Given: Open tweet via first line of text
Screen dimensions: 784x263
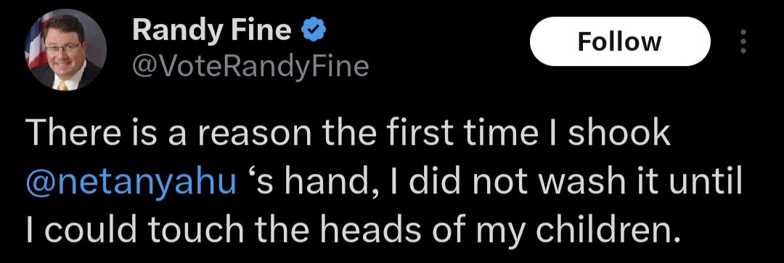Looking at the screenshot, I should pyautogui.click(x=347, y=134).
